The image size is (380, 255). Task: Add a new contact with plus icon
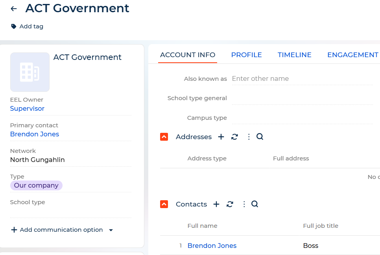point(216,204)
